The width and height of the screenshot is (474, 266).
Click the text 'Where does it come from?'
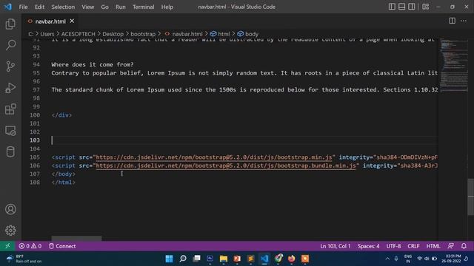click(92, 64)
